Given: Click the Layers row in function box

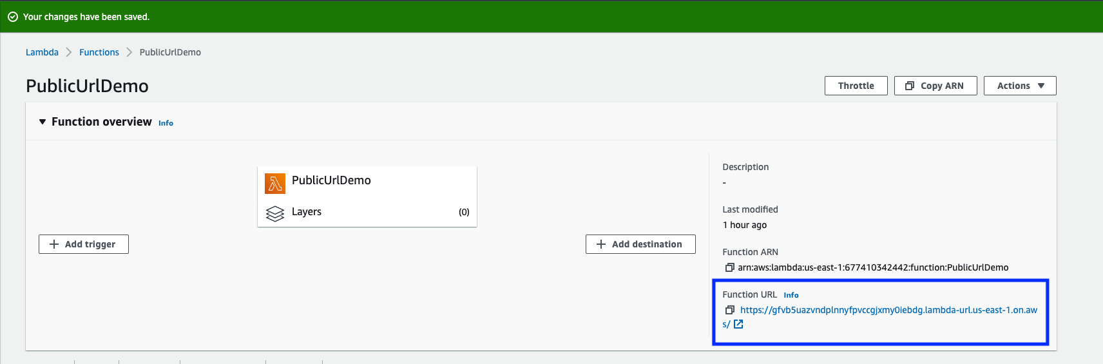Looking at the screenshot, I should [x=367, y=212].
